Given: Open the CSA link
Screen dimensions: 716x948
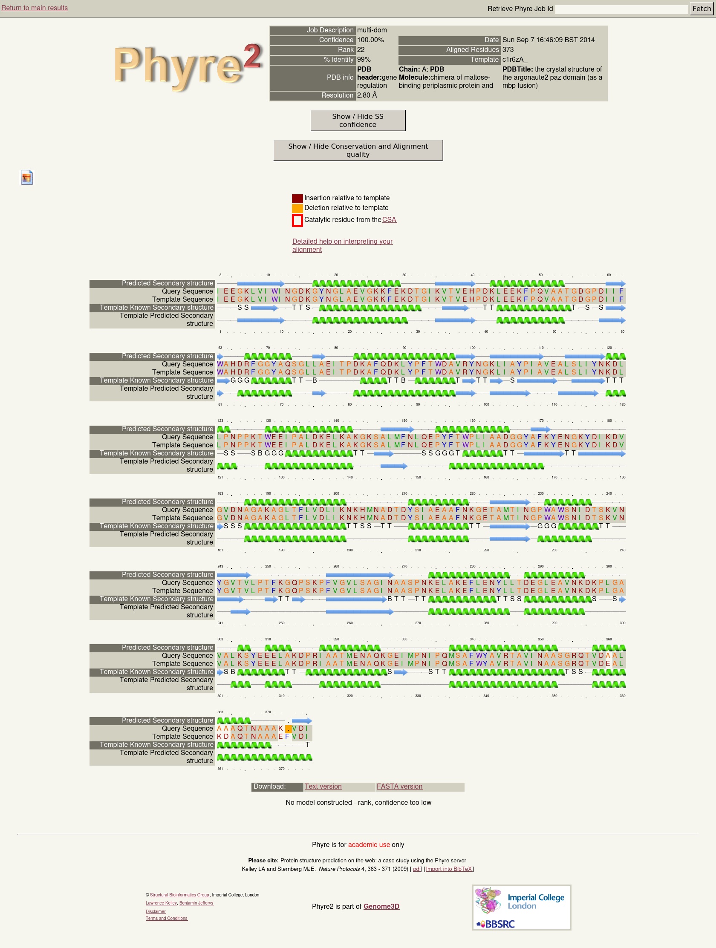Looking at the screenshot, I should [389, 220].
